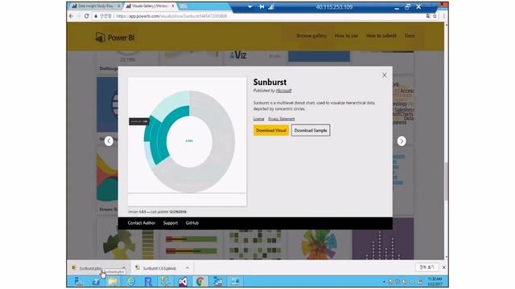The width and height of the screenshot is (515, 289).
Task: Click the colorful radial chart thumbnail
Action: point(319,245)
